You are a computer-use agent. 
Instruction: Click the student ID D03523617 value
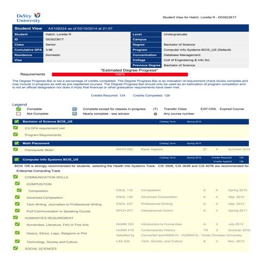tap(54, 40)
